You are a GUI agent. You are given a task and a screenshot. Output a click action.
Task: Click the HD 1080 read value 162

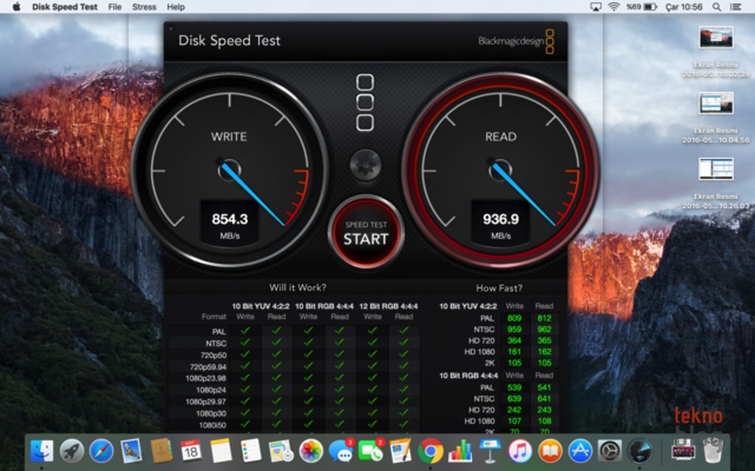point(544,351)
